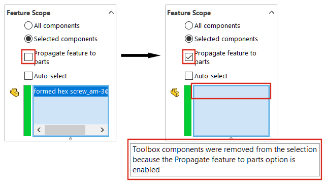
Task: Click the Toolbox components removed tooltip message
Action: (224, 160)
